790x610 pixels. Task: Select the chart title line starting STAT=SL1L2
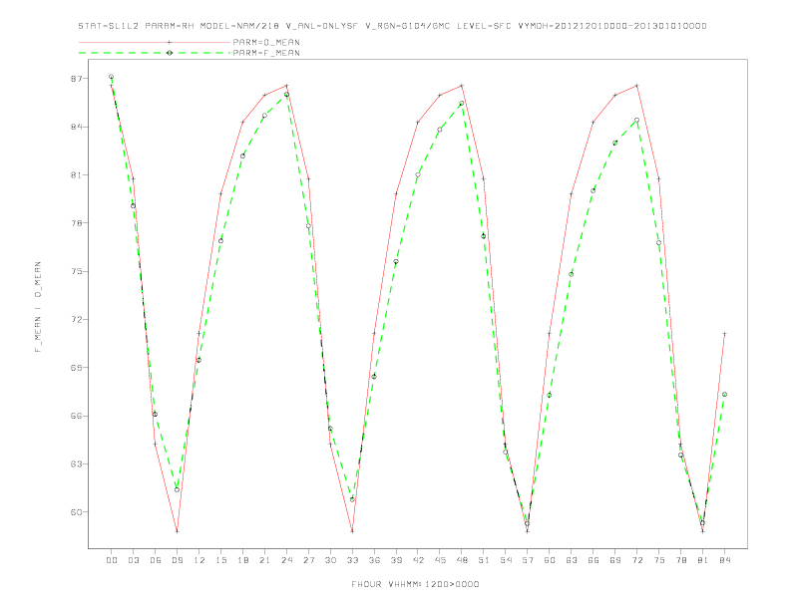click(392, 26)
